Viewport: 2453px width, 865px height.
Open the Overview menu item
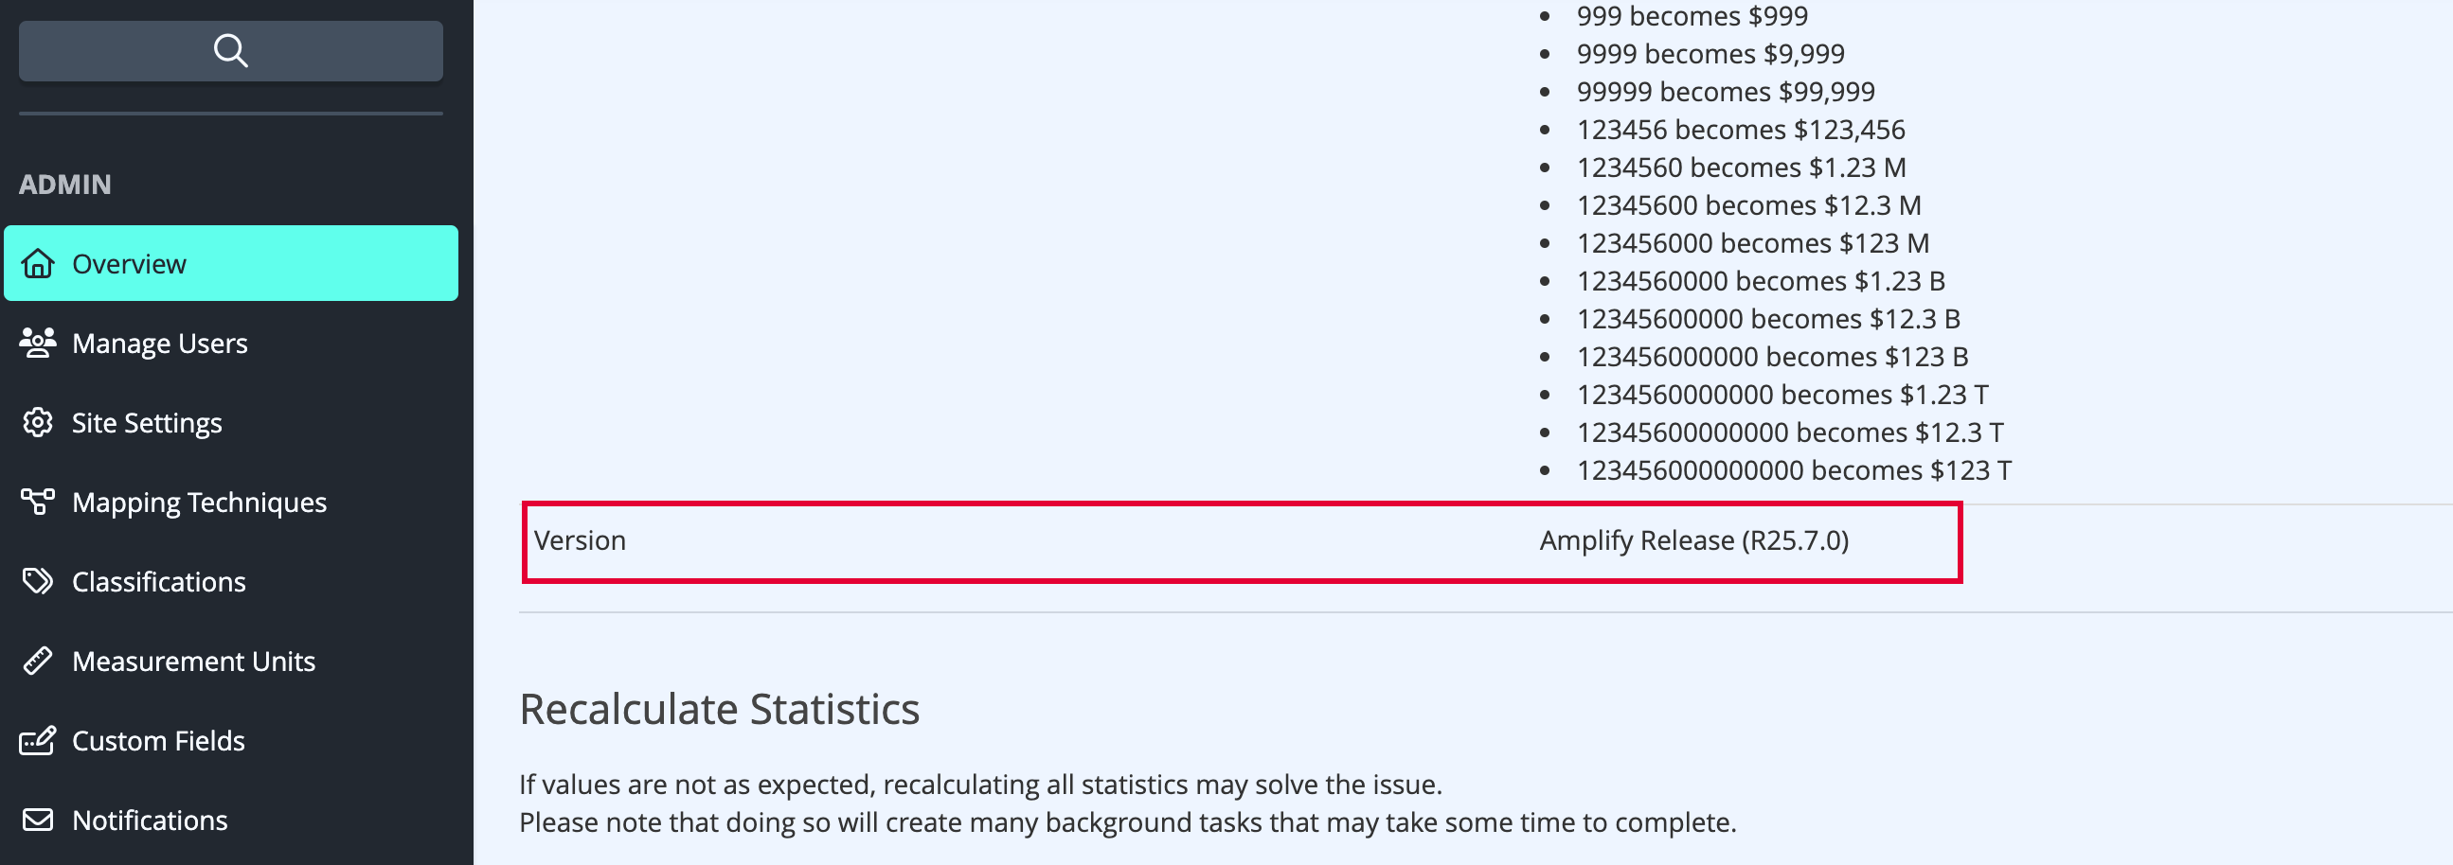coord(130,264)
